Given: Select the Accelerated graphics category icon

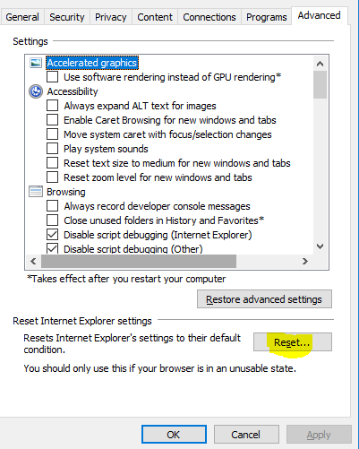Looking at the screenshot, I should pos(36,63).
